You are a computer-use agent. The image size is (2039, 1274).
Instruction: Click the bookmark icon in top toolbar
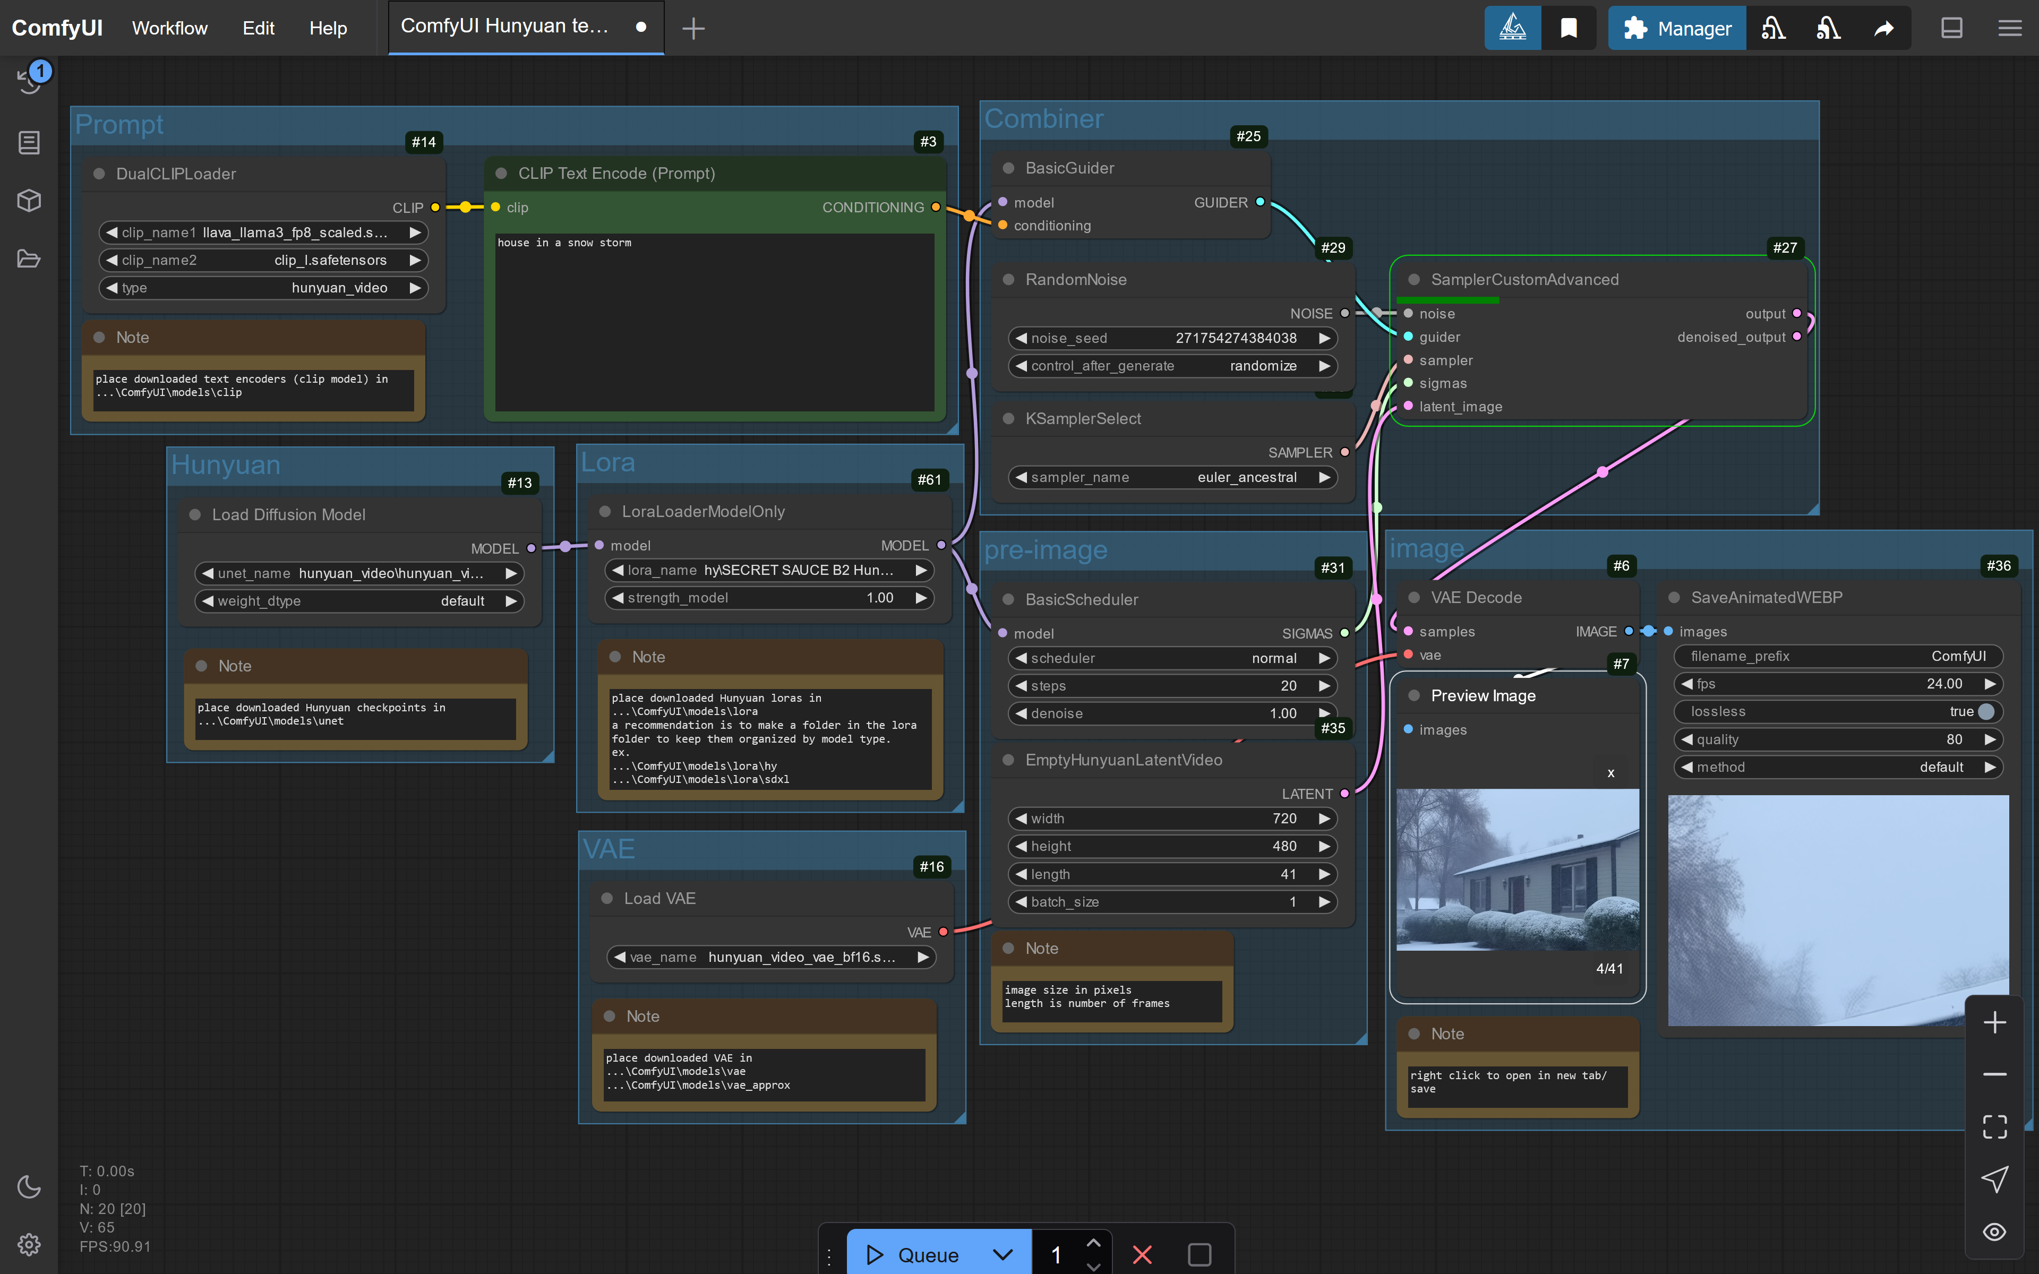pyautogui.click(x=1569, y=29)
